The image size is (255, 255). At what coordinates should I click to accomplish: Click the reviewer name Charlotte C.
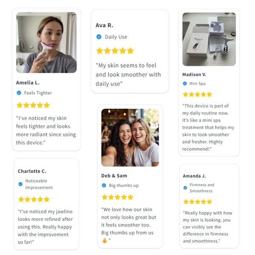point(32,171)
